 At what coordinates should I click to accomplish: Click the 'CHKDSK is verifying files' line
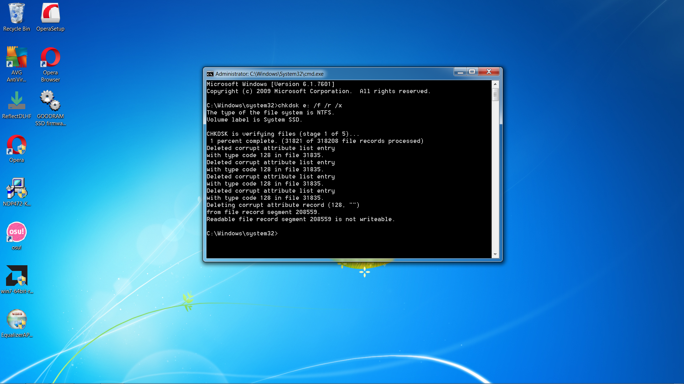point(283,134)
